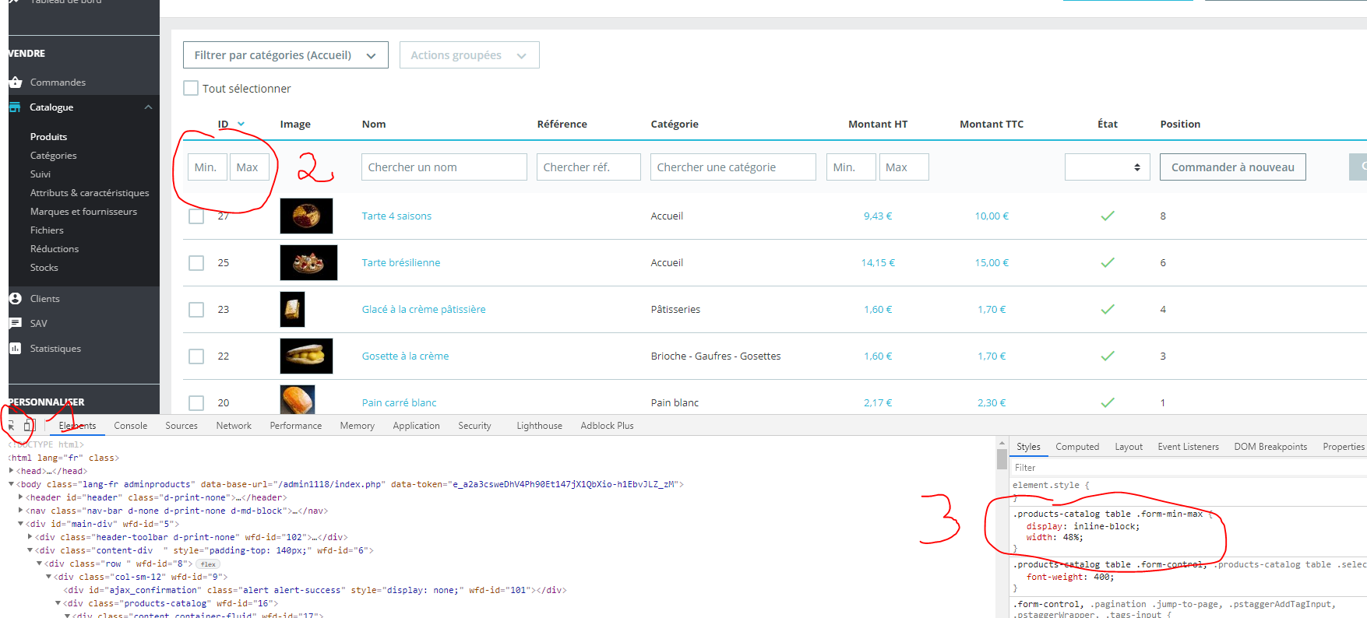This screenshot has height=618, width=1367.
Task: Click the Catalogue store icon
Action: [x=15, y=107]
